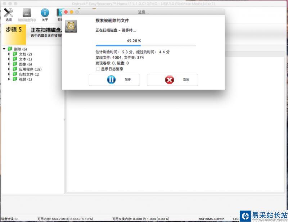
Task: Expand the 文本 (1) node arrow
Action: 9,59
